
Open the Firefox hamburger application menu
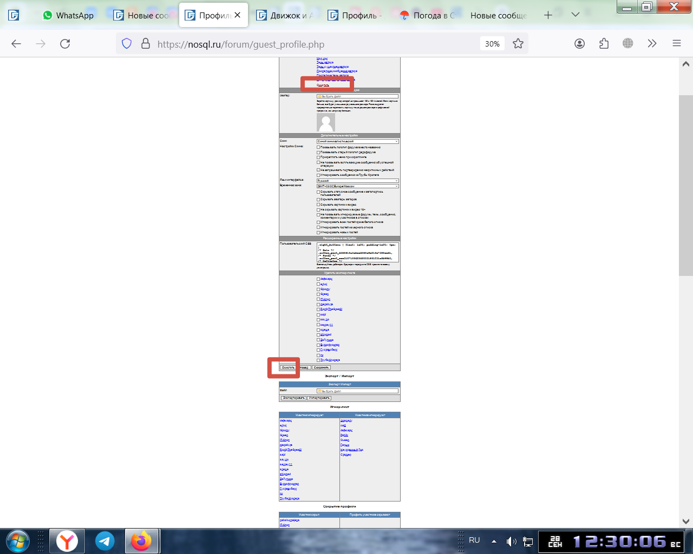point(676,44)
